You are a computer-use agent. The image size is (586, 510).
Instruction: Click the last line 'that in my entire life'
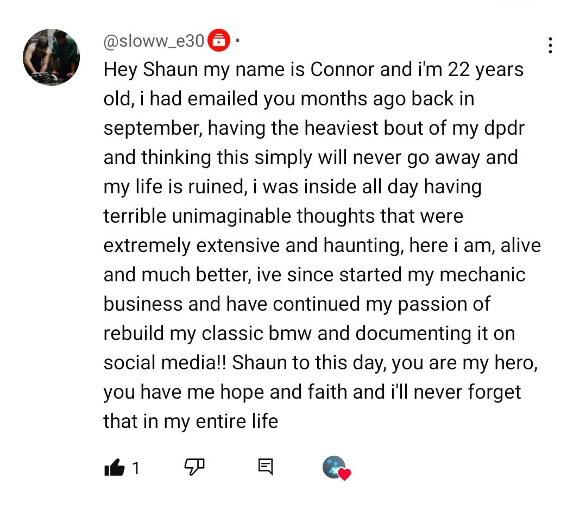coord(191,421)
